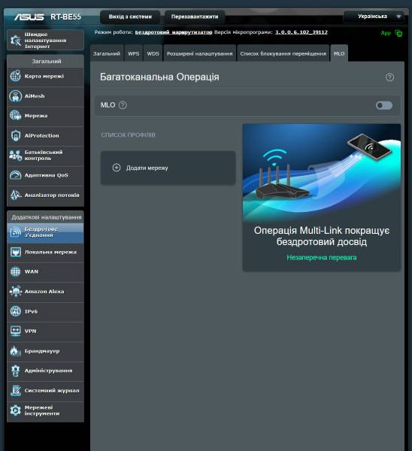Click the Незаперечна перевага link
Image resolution: width=412 pixels, height=451 pixels.
click(x=322, y=257)
